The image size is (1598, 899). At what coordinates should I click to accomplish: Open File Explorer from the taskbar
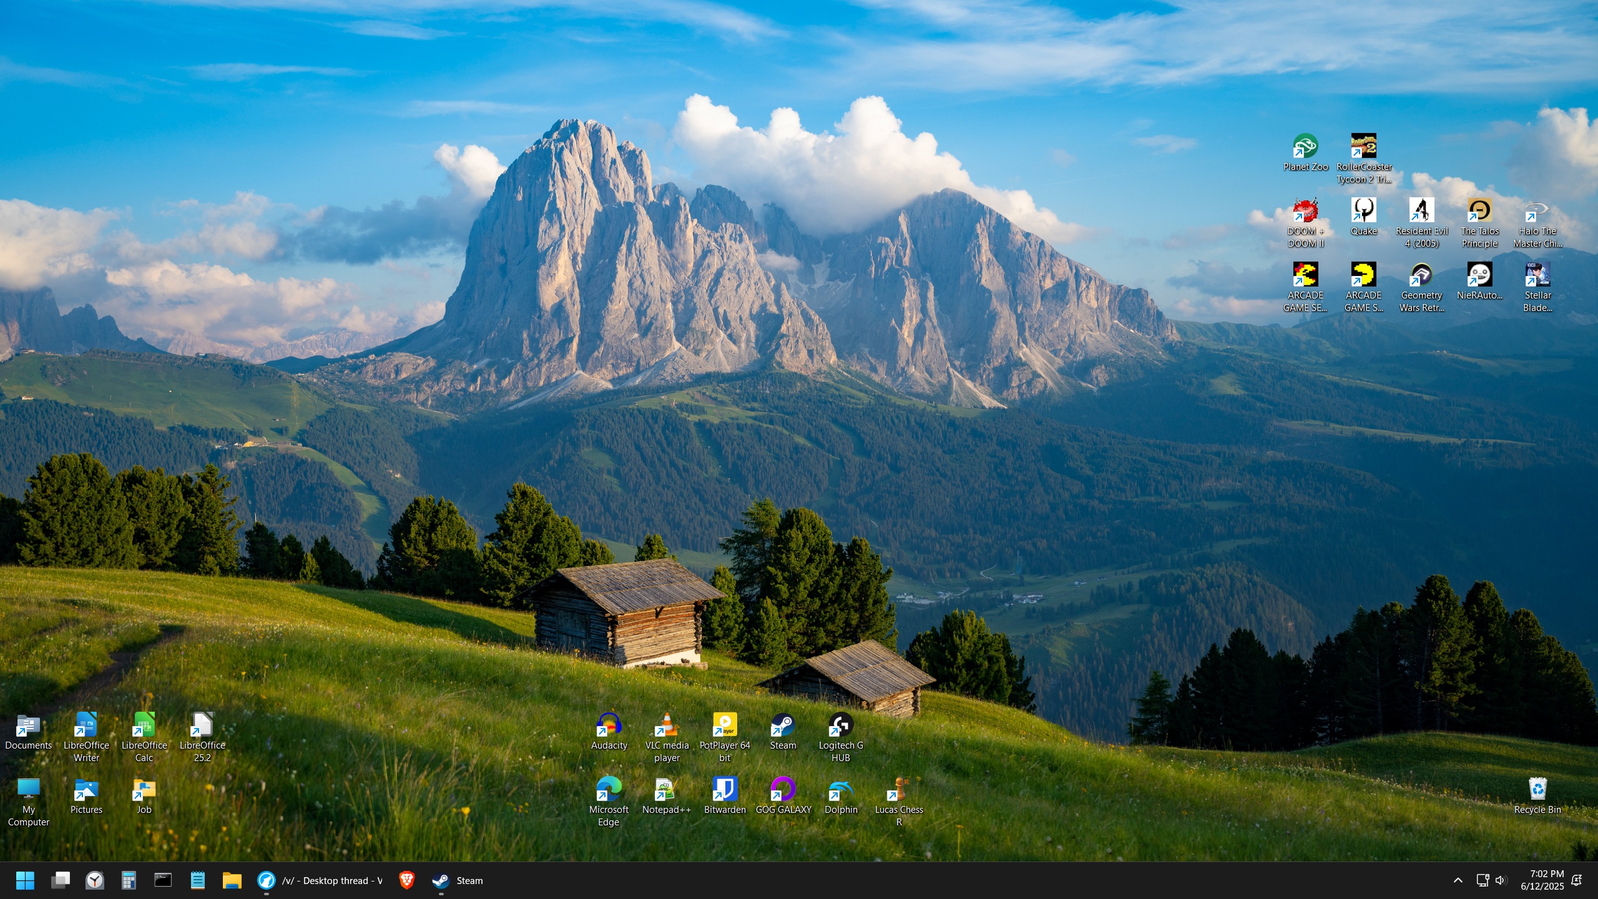click(232, 880)
